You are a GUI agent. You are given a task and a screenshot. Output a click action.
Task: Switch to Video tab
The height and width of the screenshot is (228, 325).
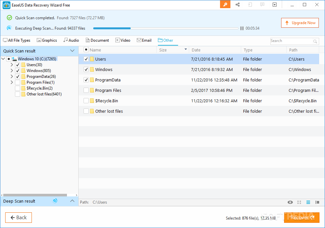pyautogui.click(x=123, y=40)
